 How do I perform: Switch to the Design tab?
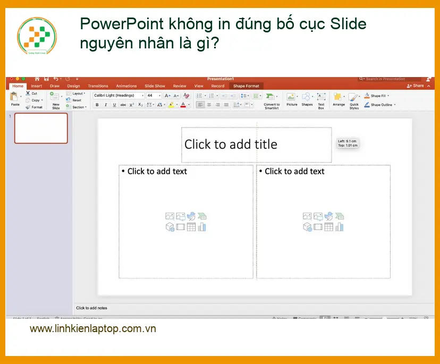pyautogui.click(x=73, y=86)
